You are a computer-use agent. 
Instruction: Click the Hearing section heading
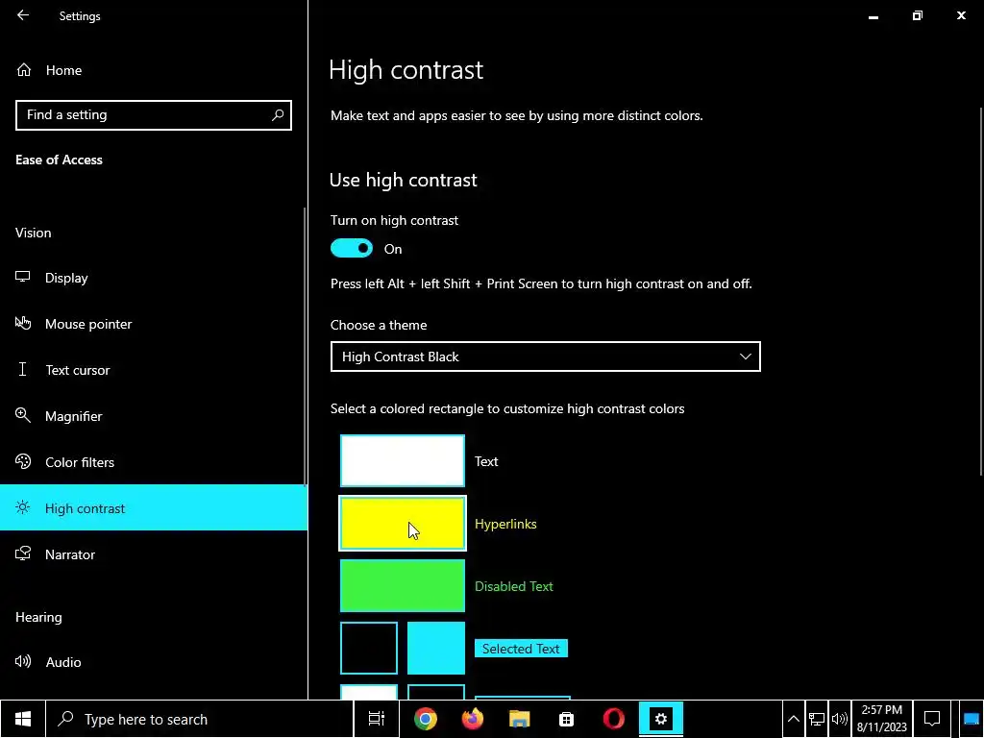[38, 617]
